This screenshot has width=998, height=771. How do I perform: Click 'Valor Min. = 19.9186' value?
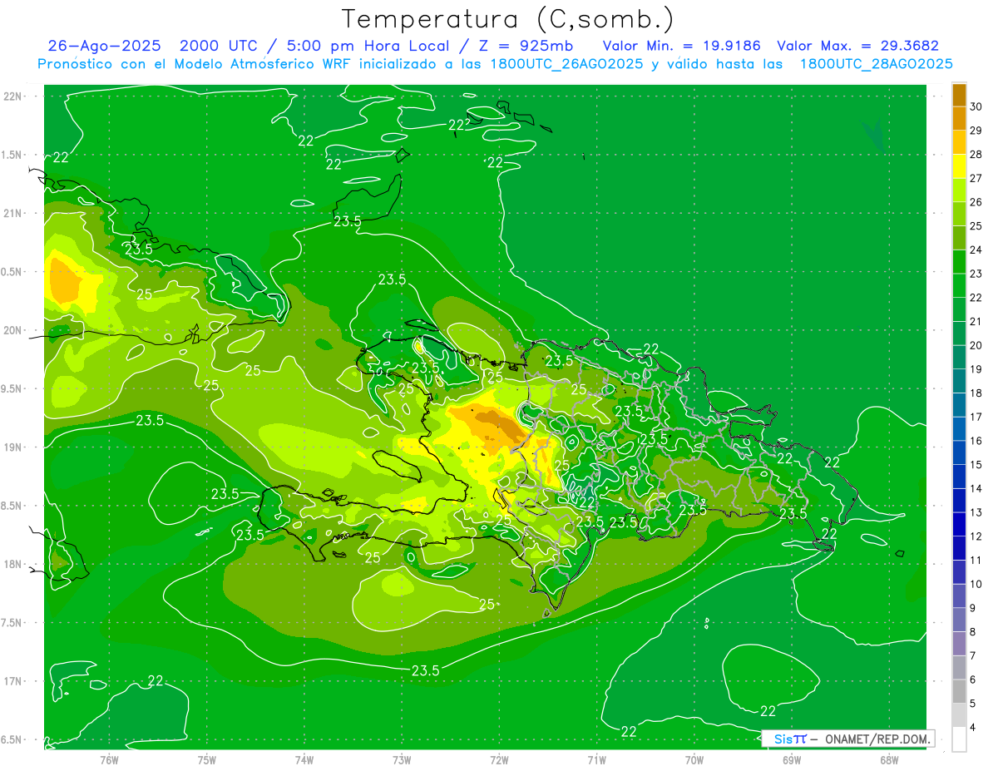(x=681, y=46)
